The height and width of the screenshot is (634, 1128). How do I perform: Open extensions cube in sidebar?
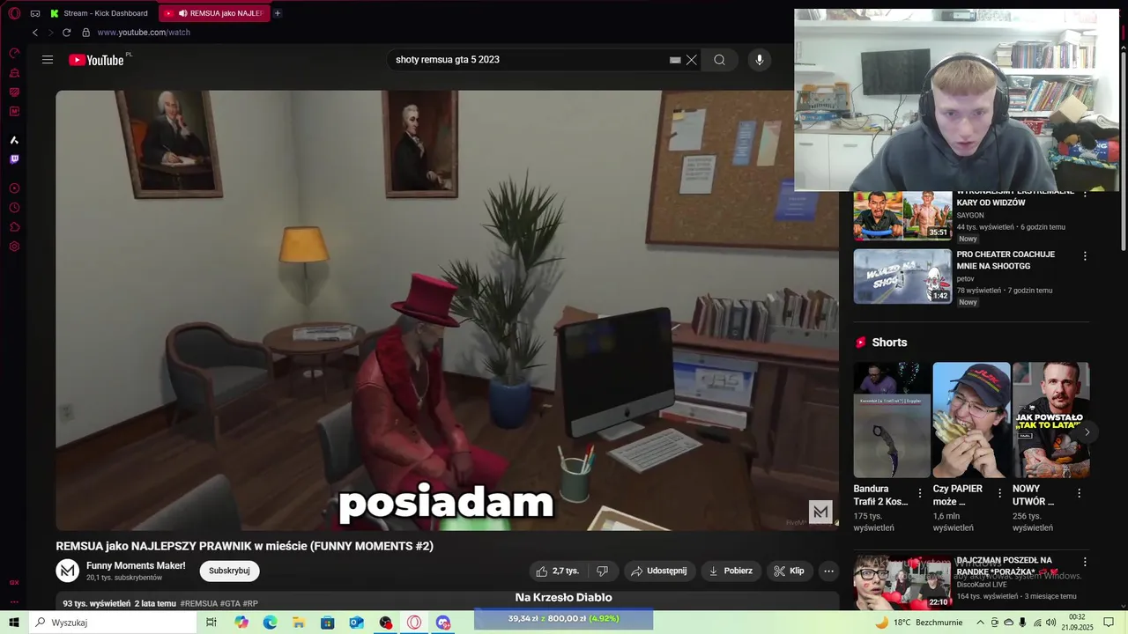point(14,227)
